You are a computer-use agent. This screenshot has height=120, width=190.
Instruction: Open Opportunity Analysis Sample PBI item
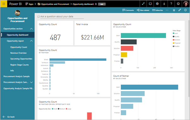[19, 89]
